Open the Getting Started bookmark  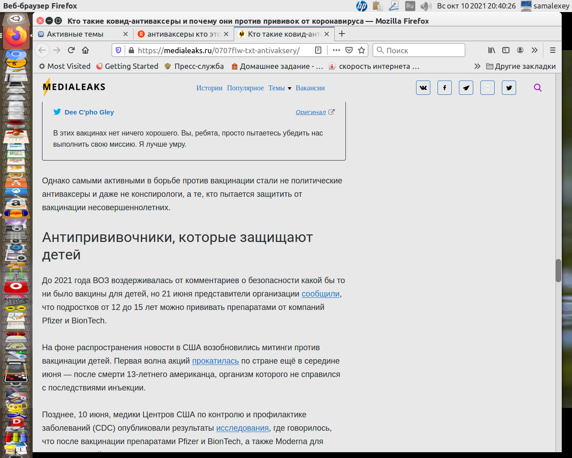(x=127, y=66)
